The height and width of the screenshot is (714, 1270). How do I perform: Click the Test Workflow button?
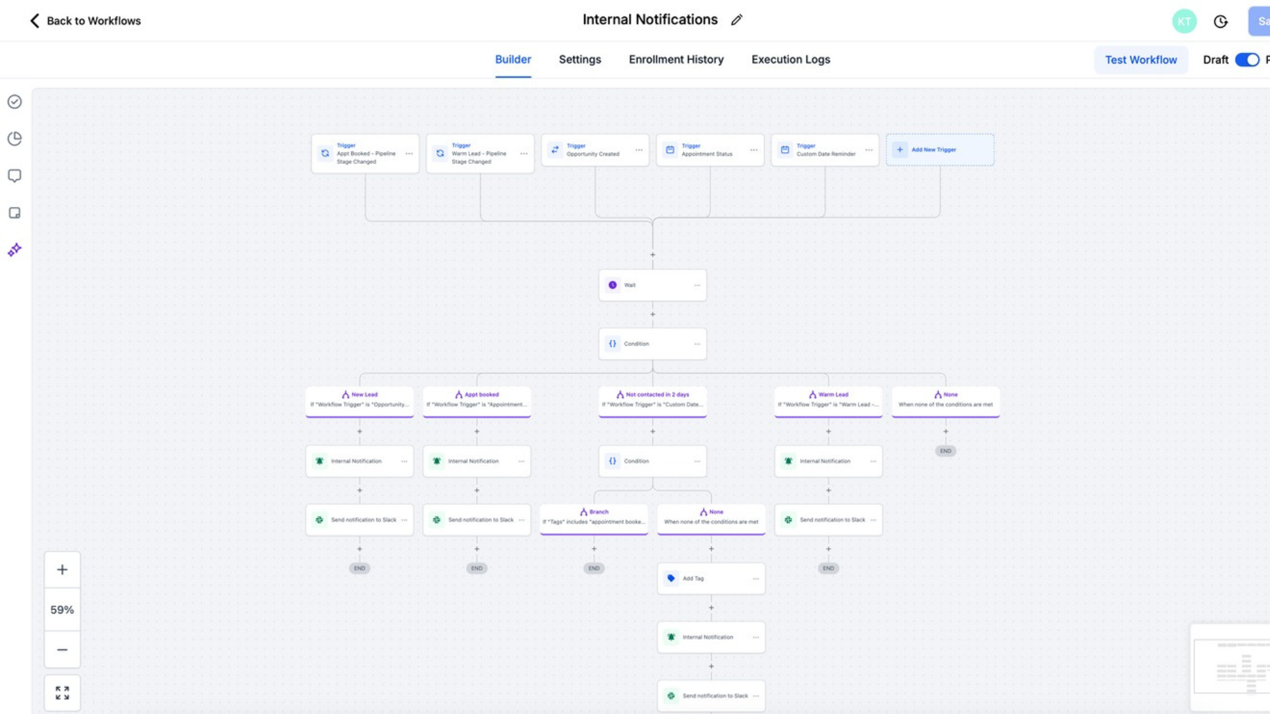(x=1141, y=59)
